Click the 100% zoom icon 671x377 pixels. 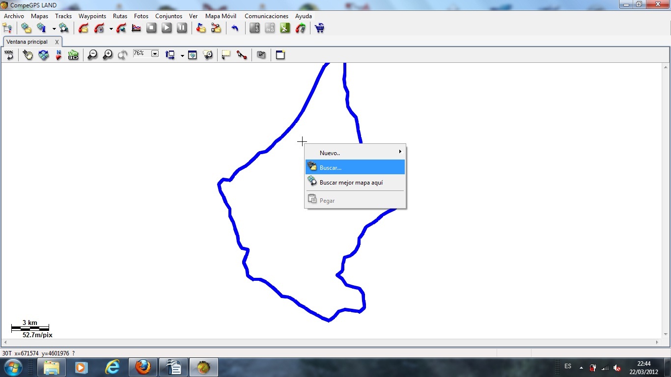tap(9, 55)
